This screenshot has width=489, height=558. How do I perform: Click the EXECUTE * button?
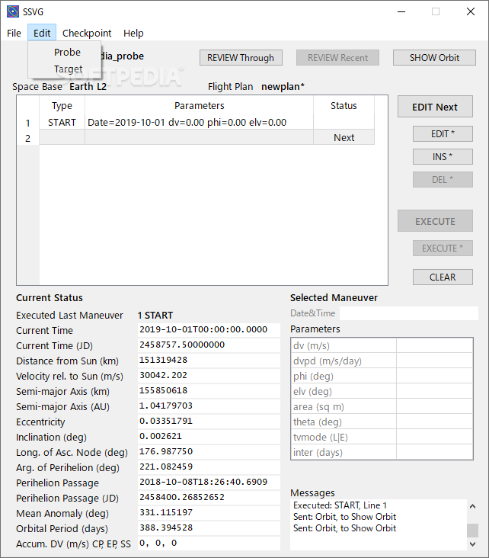(443, 248)
